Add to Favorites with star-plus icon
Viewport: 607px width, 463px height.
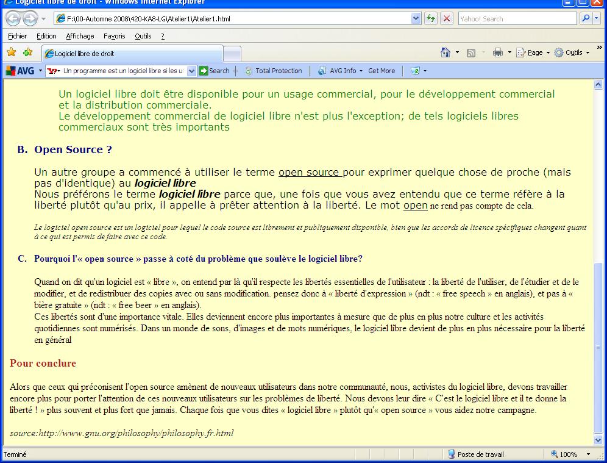pyautogui.click(x=28, y=52)
